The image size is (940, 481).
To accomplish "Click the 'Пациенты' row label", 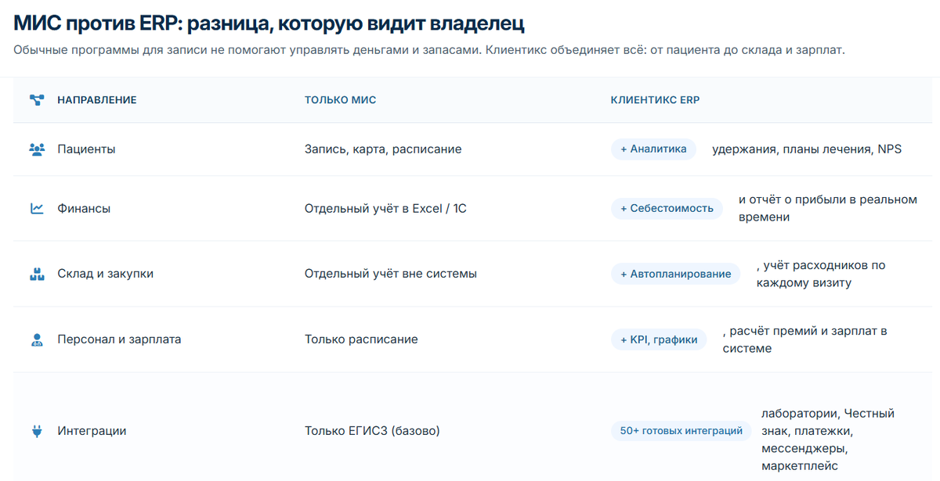I will pos(86,149).
